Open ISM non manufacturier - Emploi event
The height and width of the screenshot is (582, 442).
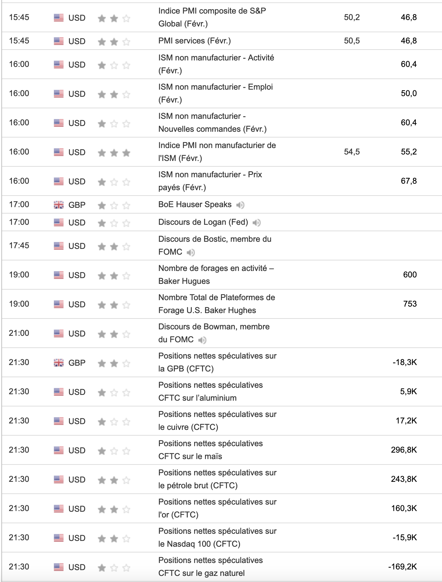[x=215, y=93]
